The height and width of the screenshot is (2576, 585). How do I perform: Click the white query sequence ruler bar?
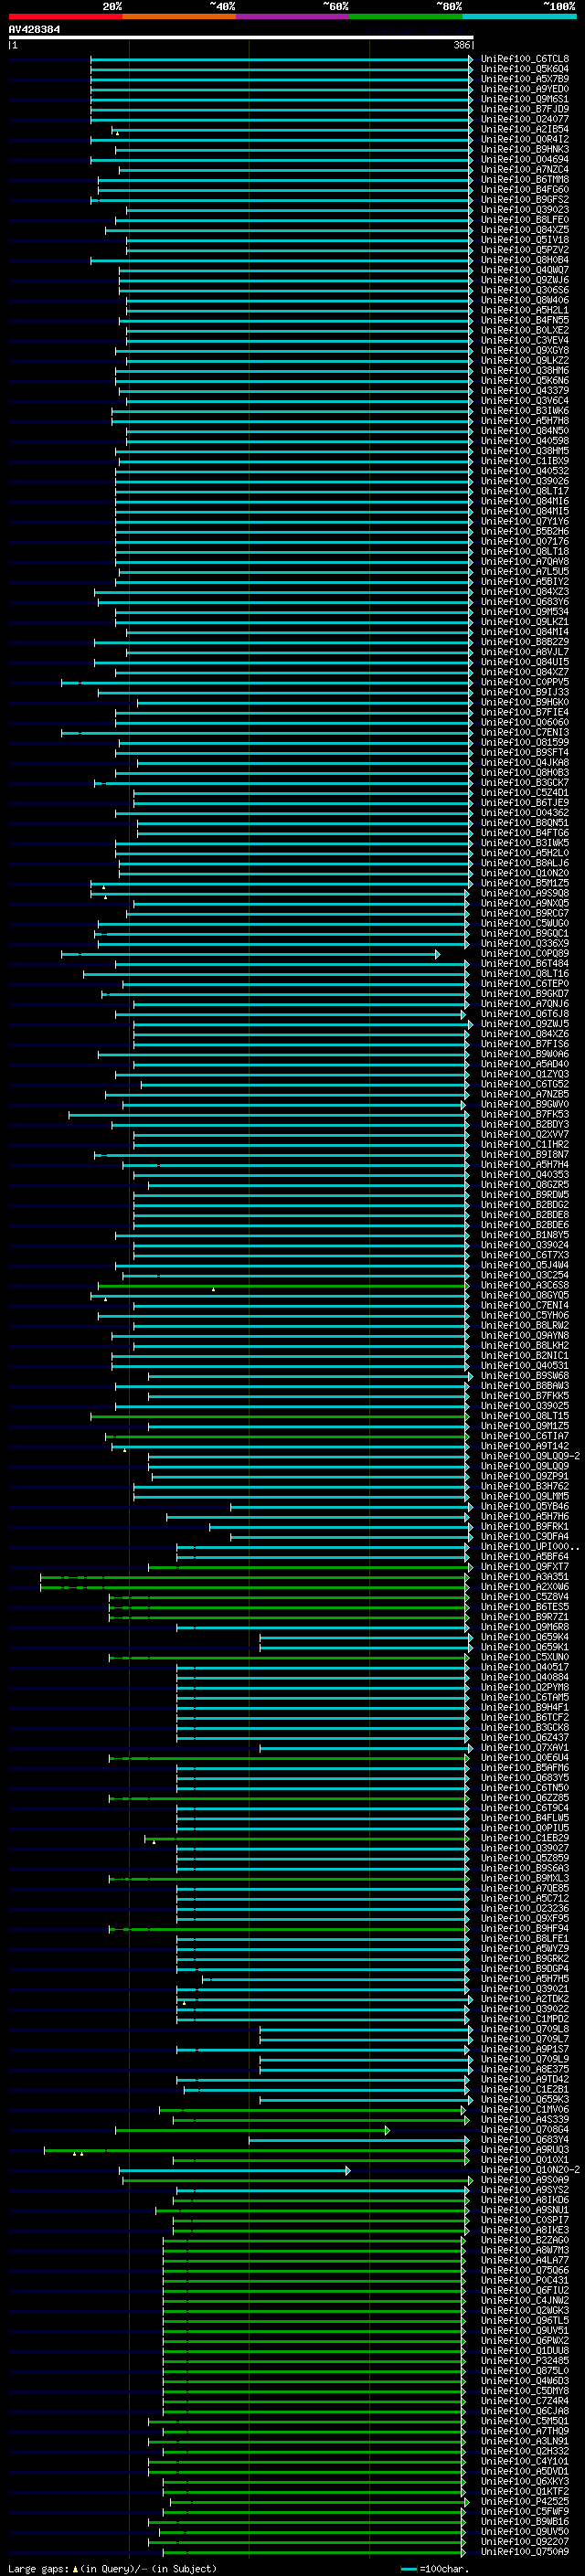(x=241, y=38)
